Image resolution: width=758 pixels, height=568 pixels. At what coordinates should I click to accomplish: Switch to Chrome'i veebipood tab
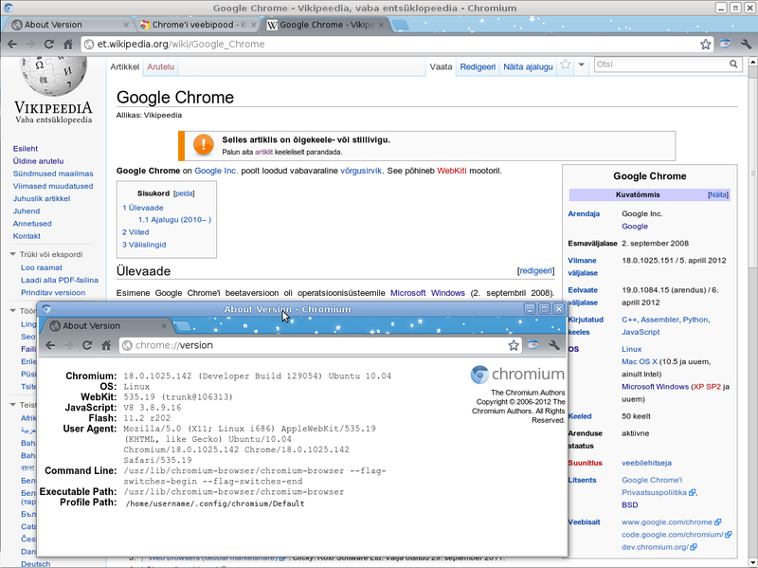[x=197, y=25]
